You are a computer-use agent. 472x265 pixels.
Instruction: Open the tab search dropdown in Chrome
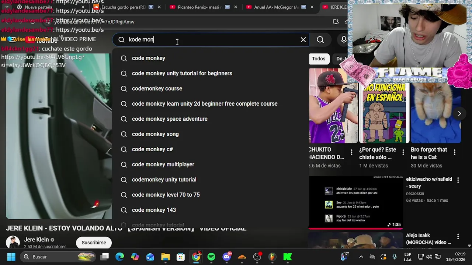[7, 7]
